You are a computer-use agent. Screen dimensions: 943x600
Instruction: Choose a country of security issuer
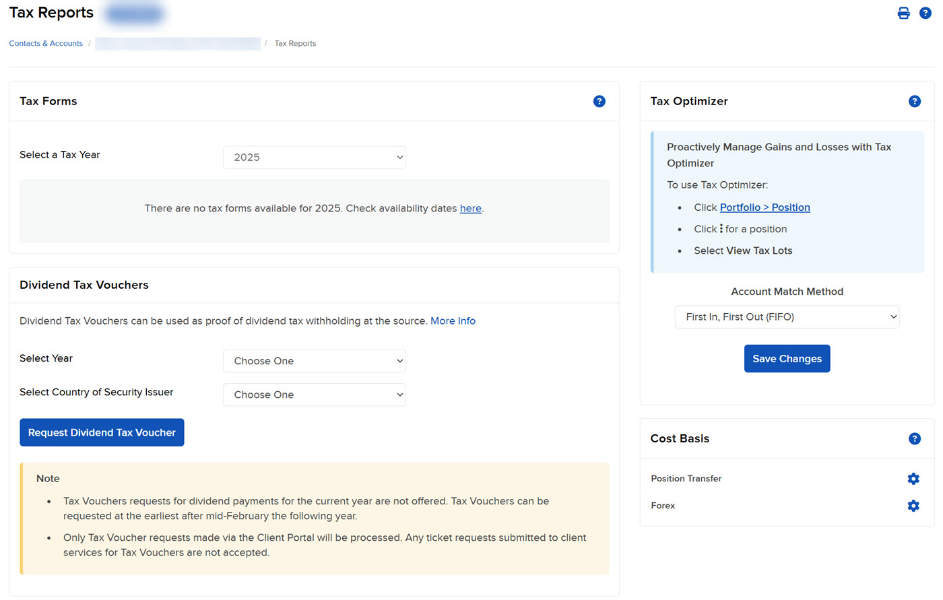click(x=314, y=395)
